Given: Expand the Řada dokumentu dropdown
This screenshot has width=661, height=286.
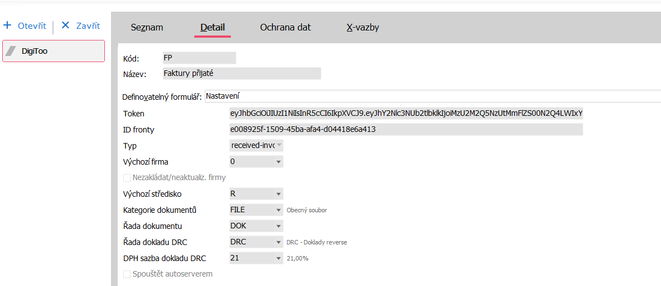Looking at the screenshot, I should coord(279,226).
